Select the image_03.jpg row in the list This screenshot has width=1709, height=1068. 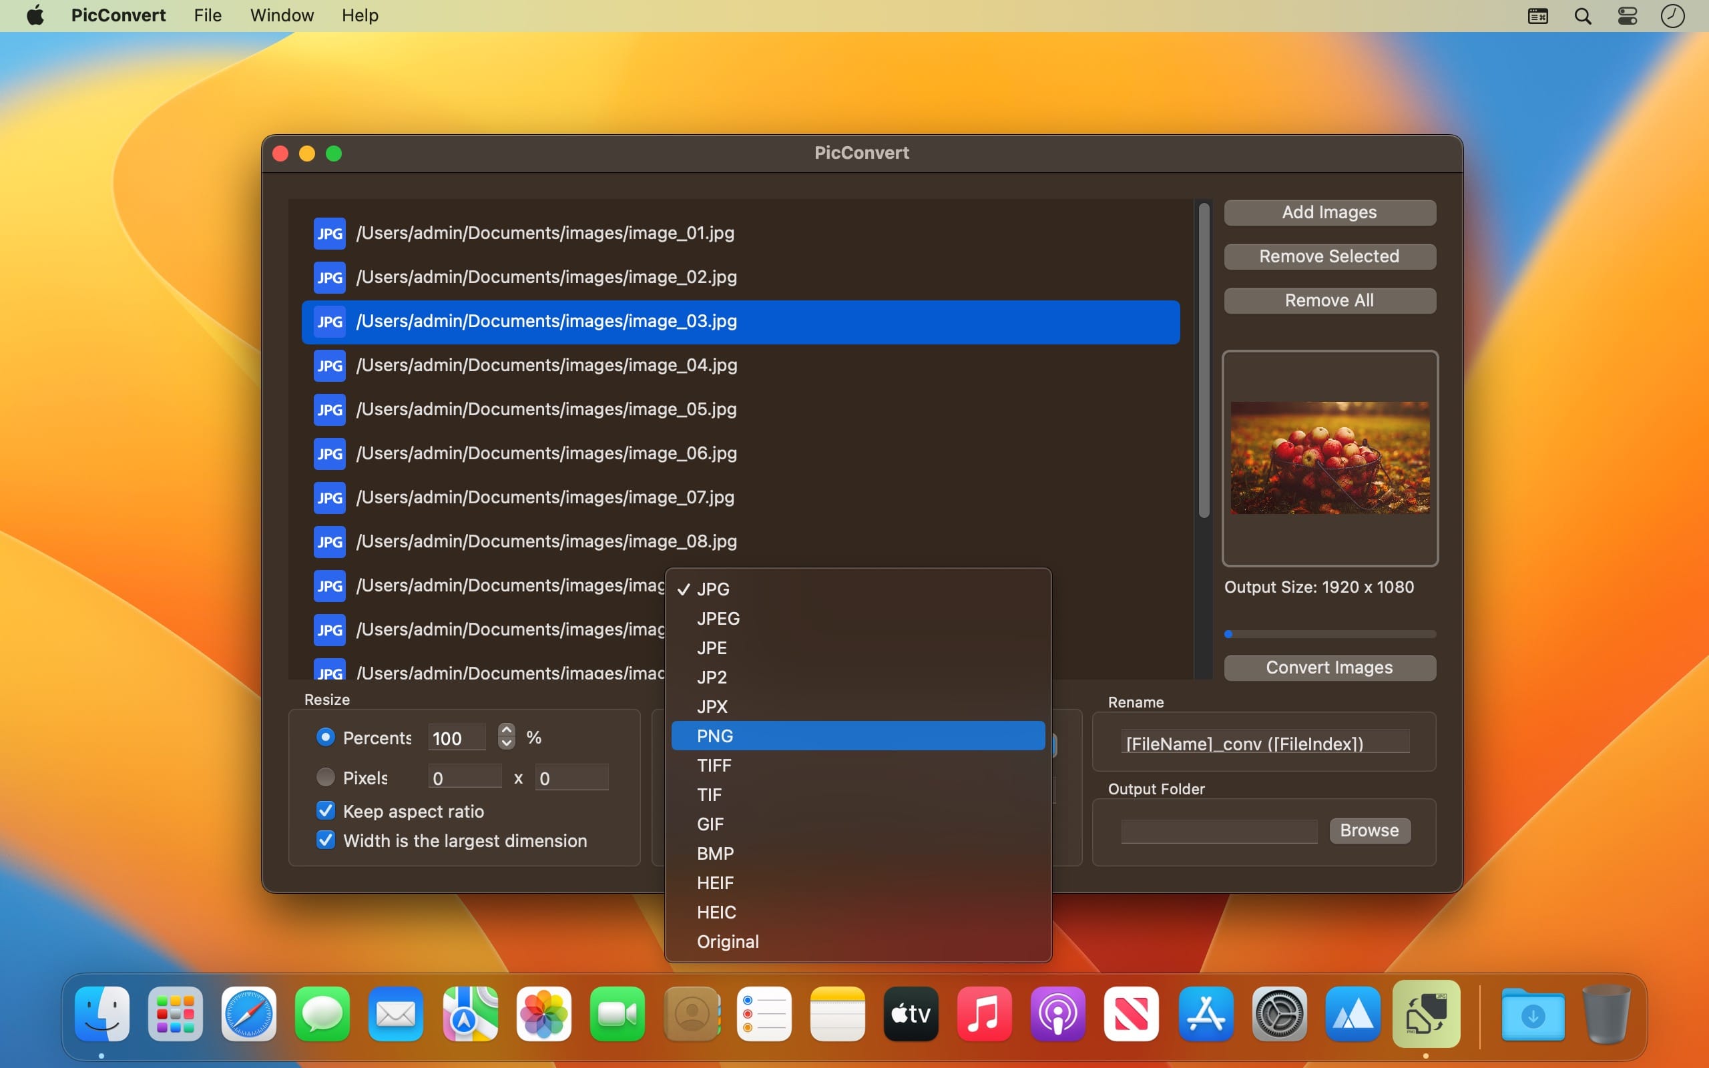740,322
